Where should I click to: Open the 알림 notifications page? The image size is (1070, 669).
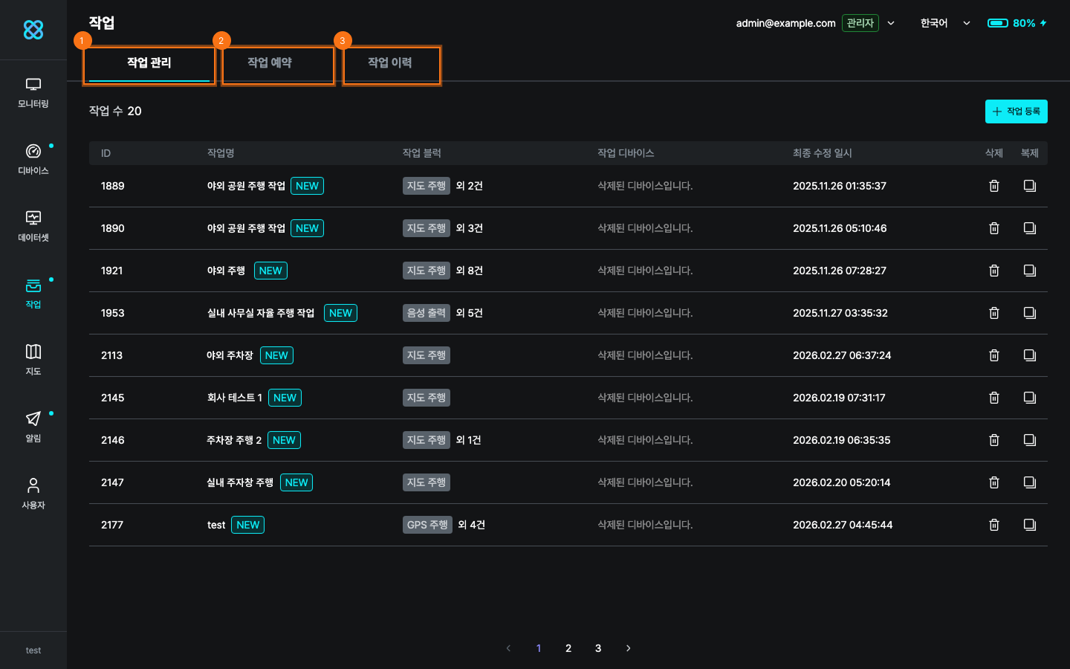point(33,427)
